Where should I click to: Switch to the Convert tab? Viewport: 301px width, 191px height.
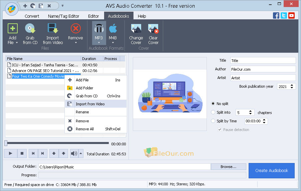32,16
